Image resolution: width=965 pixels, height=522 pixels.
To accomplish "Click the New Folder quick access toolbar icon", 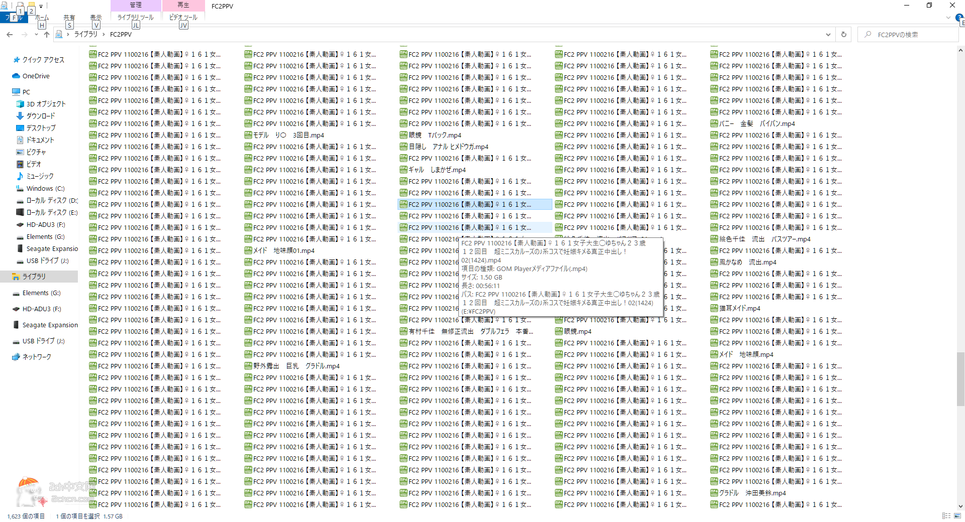I will 31,7.
